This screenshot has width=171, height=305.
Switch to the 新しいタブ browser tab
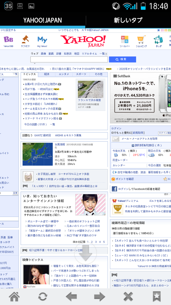coord(128,20)
